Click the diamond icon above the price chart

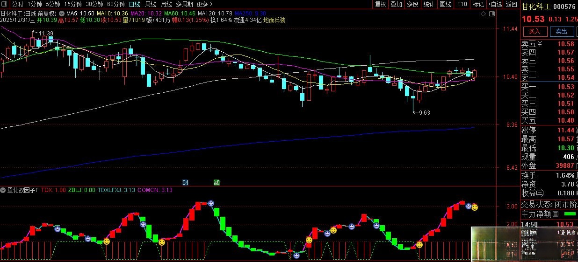[x=483, y=14]
